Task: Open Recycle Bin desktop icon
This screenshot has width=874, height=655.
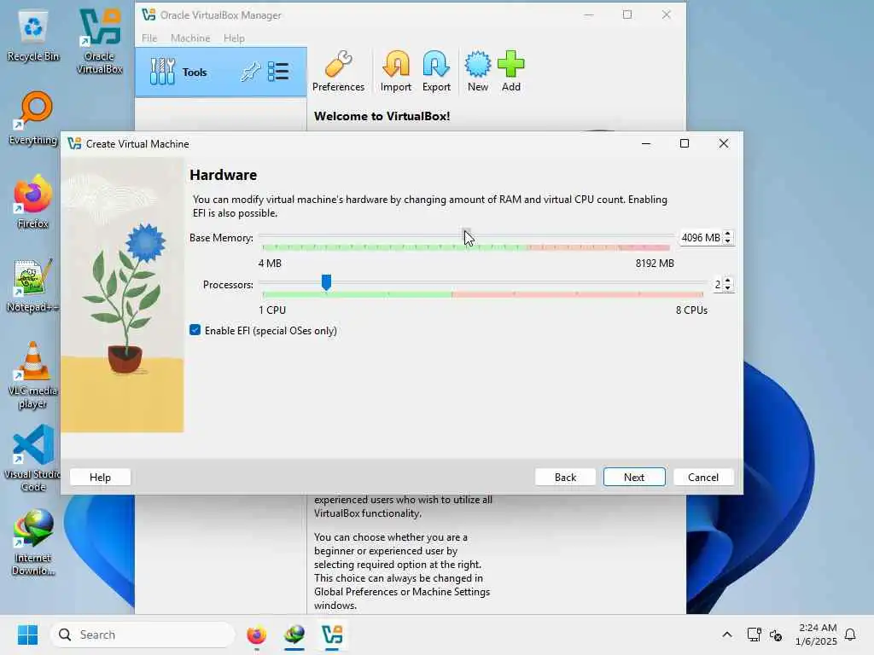Action: 33,36
